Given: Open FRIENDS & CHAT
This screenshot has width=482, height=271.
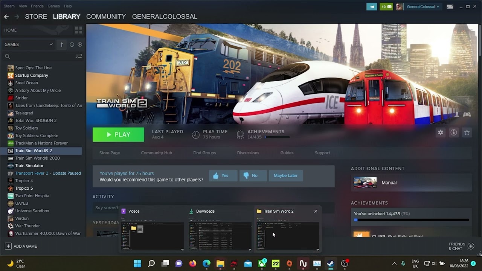Looking at the screenshot, I should coord(461,246).
